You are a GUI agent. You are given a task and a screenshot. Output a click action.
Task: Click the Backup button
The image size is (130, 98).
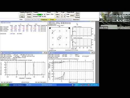(x=77, y=17)
